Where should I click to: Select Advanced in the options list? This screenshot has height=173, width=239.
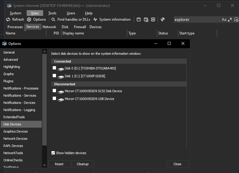(21, 60)
